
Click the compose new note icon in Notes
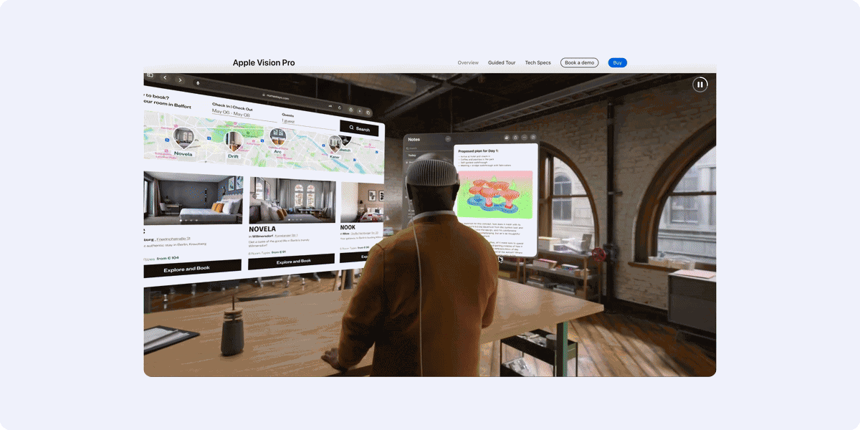tap(533, 137)
